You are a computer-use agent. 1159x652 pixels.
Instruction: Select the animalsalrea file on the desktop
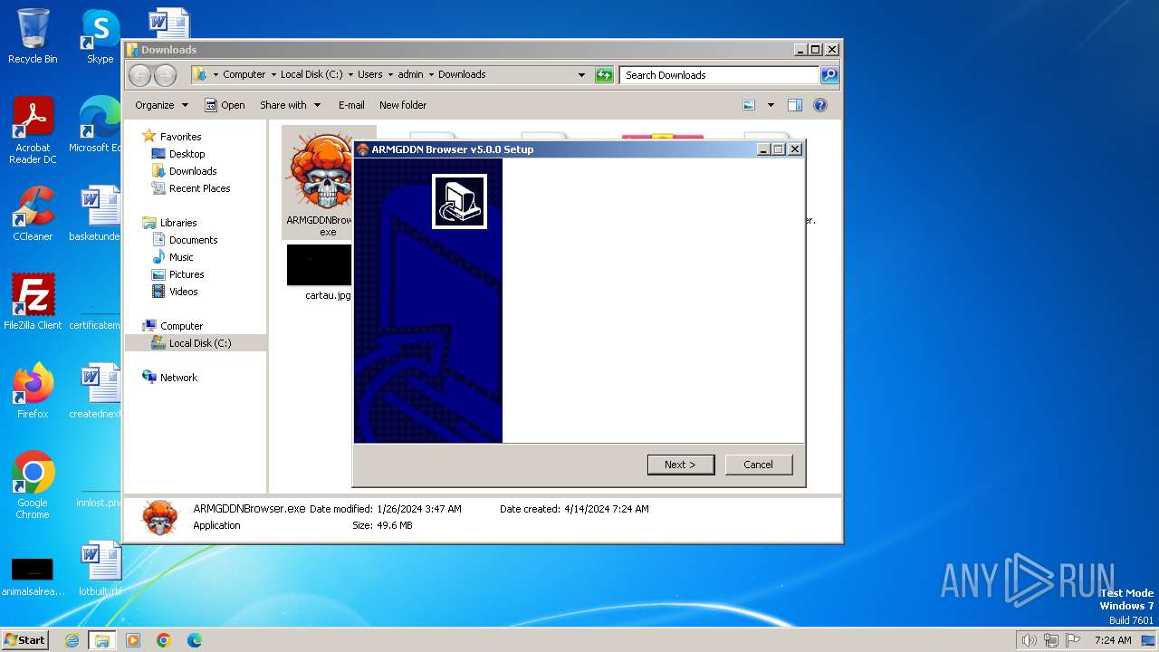33,576
